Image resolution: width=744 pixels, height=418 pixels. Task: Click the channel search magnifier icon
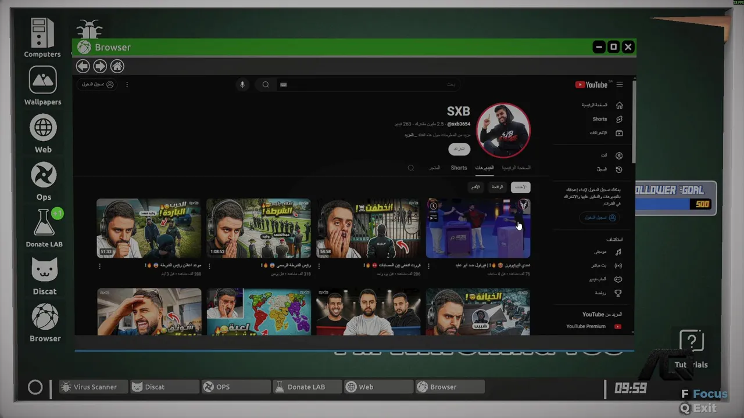411,168
